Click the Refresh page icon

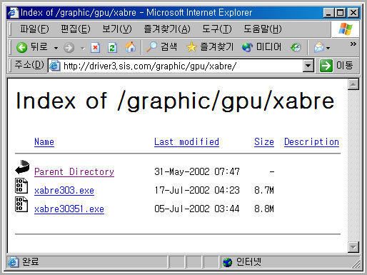[x=112, y=48]
